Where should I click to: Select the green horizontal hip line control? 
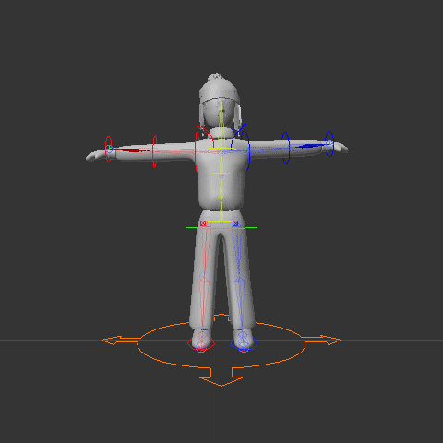[x=221, y=228]
